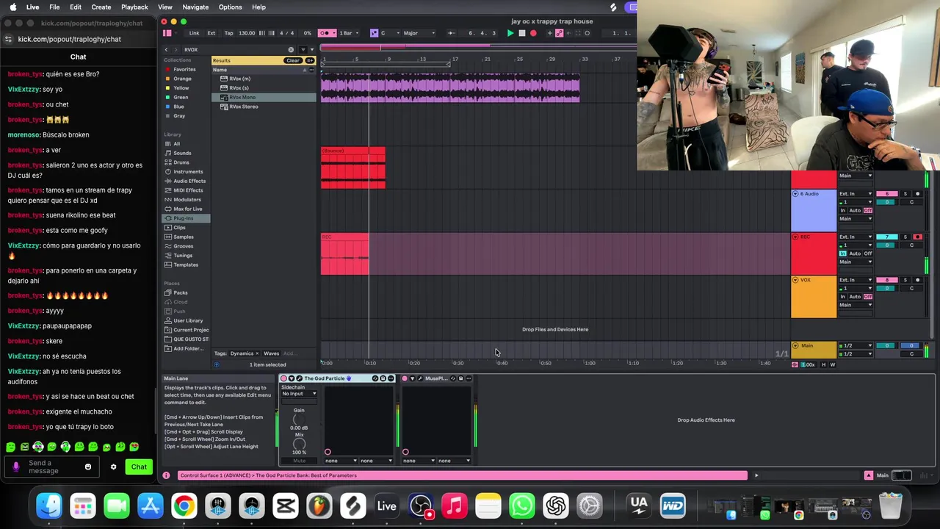
Task: Toggle the browser view icon at top-left
Action: (x=167, y=33)
